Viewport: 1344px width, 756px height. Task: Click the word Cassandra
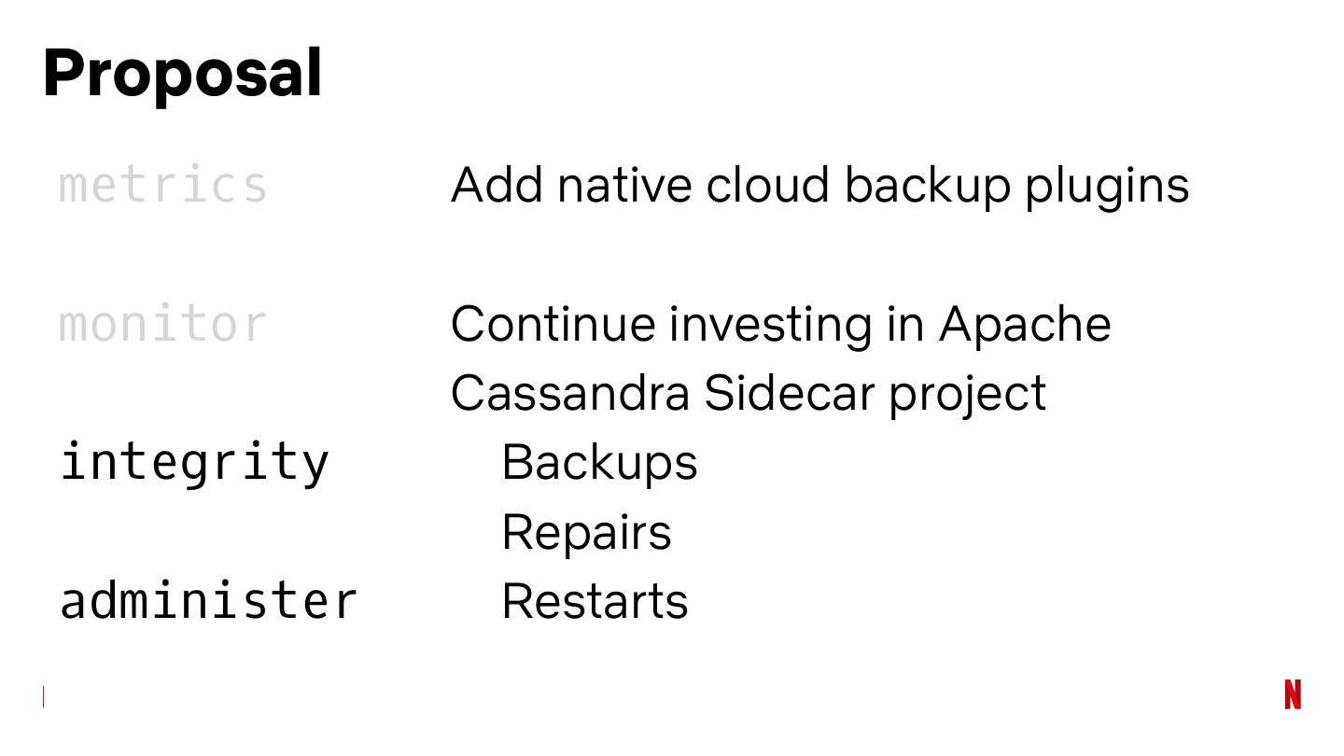point(569,393)
